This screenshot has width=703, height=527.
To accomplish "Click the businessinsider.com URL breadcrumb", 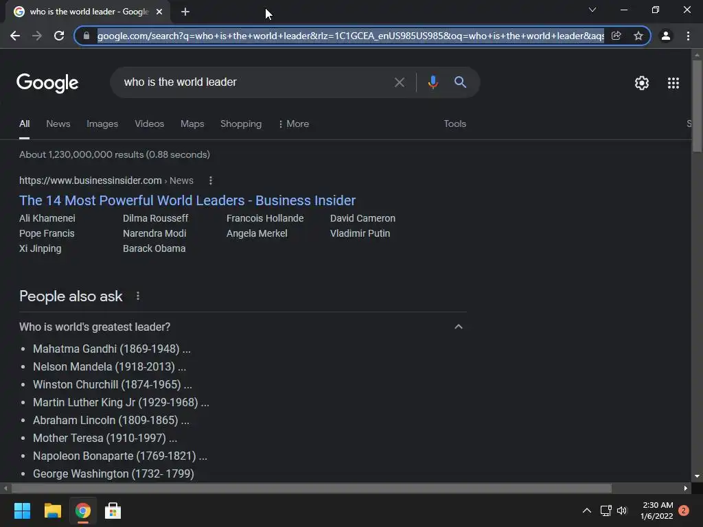I will click(x=106, y=180).
